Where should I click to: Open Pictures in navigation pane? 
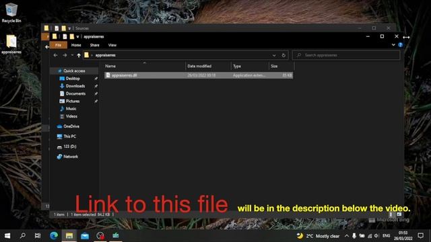pyautogui.click(x=73, y=102)
